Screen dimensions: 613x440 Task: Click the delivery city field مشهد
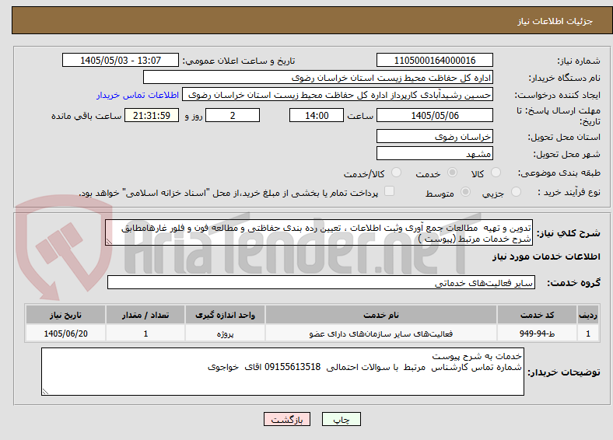coord(434,153)
